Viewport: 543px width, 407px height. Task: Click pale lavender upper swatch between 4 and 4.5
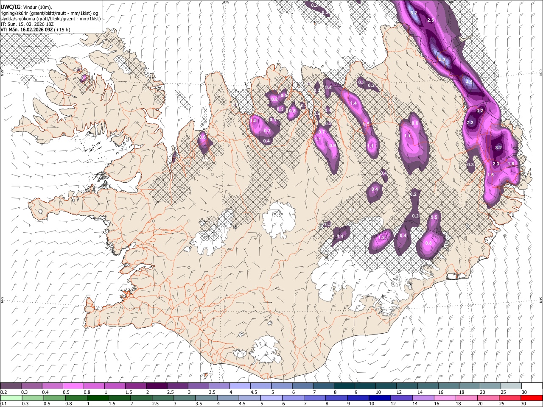[239, 386]
